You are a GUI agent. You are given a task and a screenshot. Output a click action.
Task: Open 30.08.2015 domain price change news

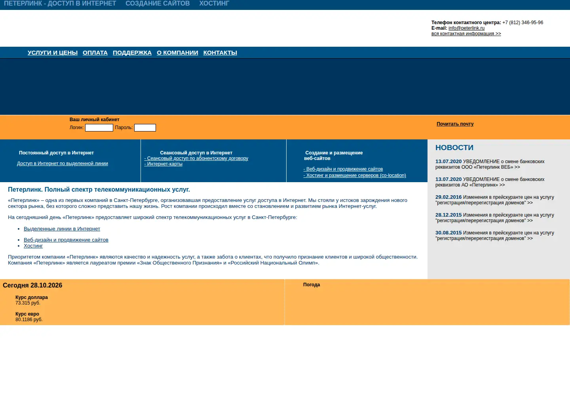495,236
